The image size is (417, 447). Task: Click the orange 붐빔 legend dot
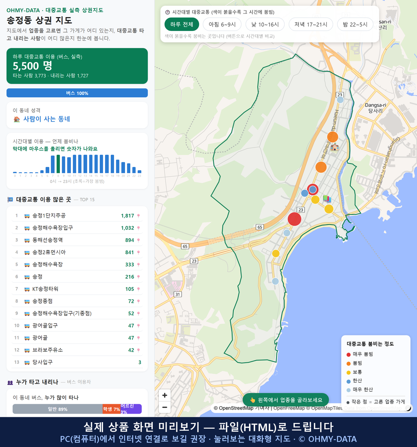(348, 364)
